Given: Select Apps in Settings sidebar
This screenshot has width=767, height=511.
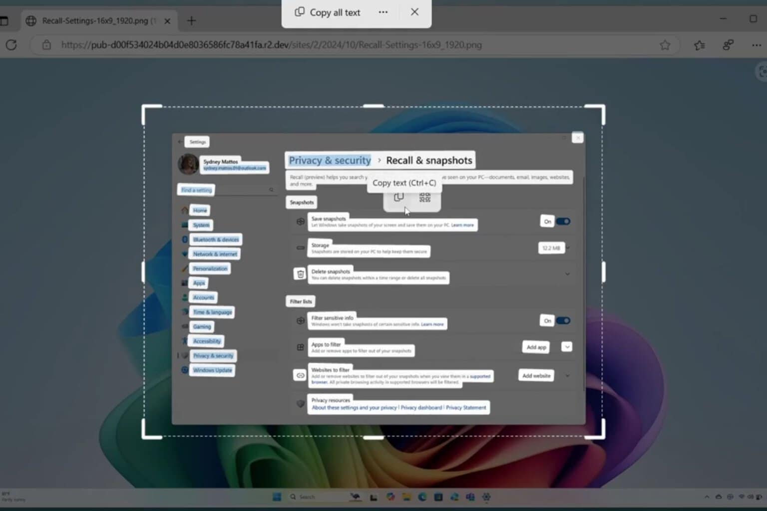Looking at the screenshot, I should (199, 283).
